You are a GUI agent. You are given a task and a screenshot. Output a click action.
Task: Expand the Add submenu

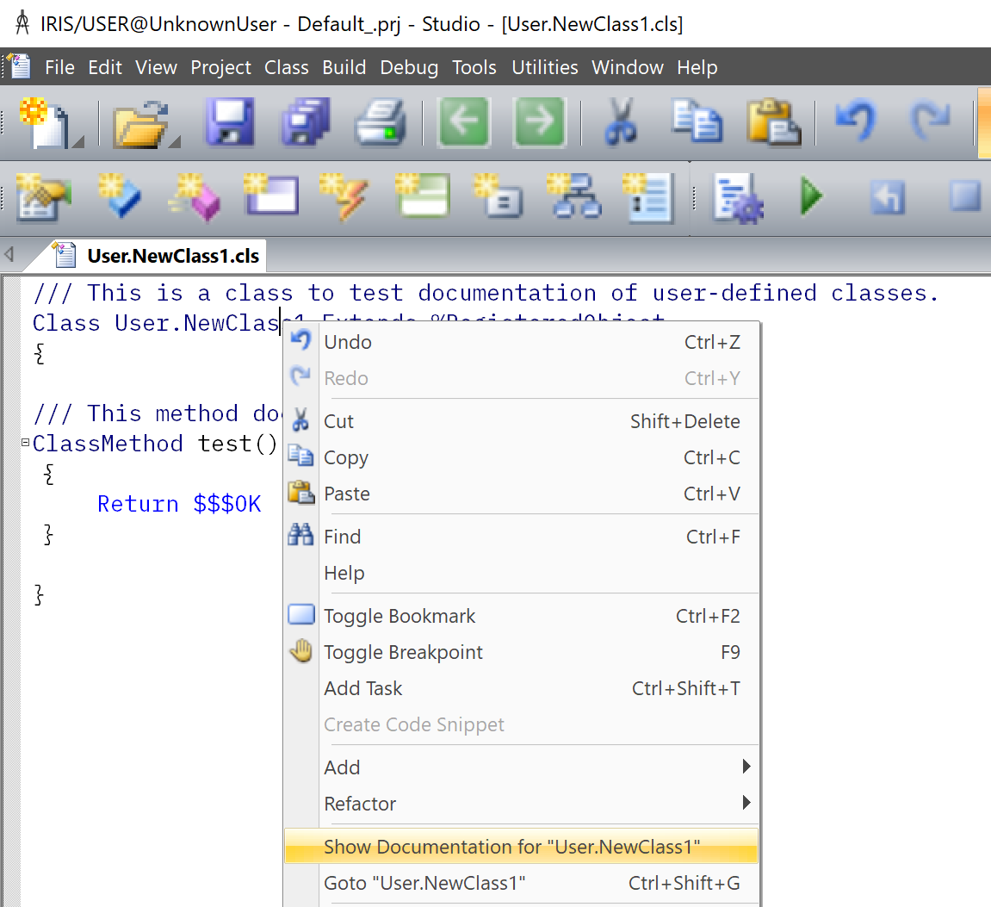(x=746, y=767)
